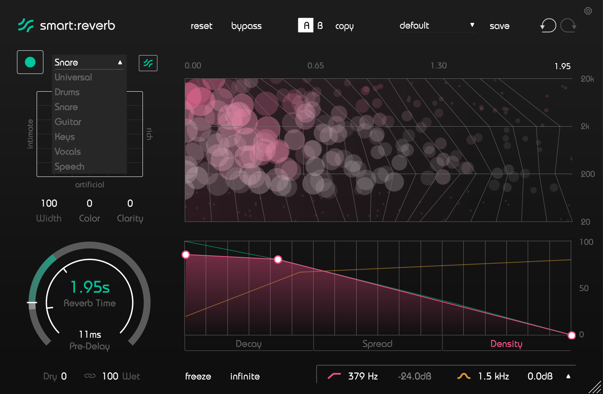Click the 1.5 kHz frequency value
The width and height of the screenshot is (603, 394).
tap(494, 376)
